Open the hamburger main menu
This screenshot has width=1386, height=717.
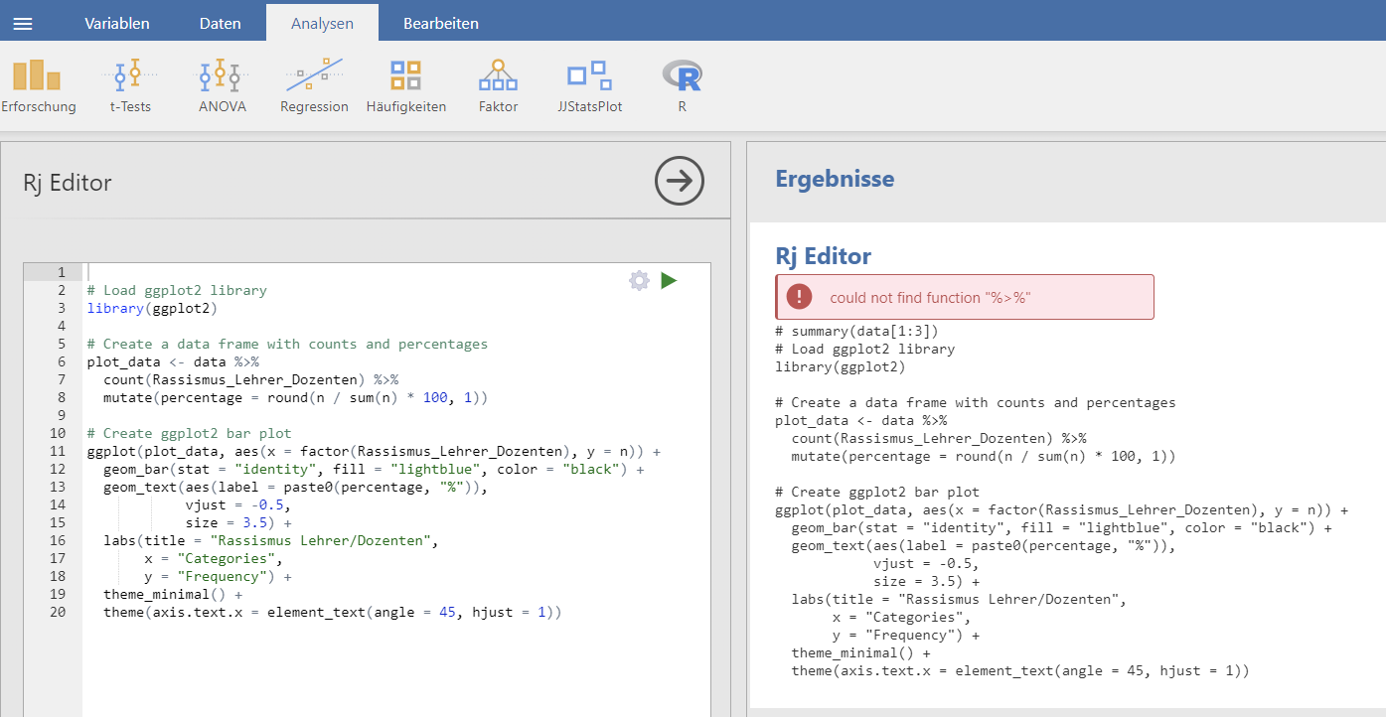[22, 23]
